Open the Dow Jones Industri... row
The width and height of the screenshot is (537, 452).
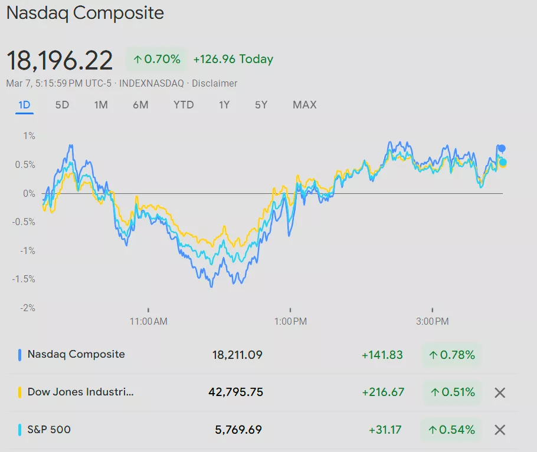[x=262, y=392]
